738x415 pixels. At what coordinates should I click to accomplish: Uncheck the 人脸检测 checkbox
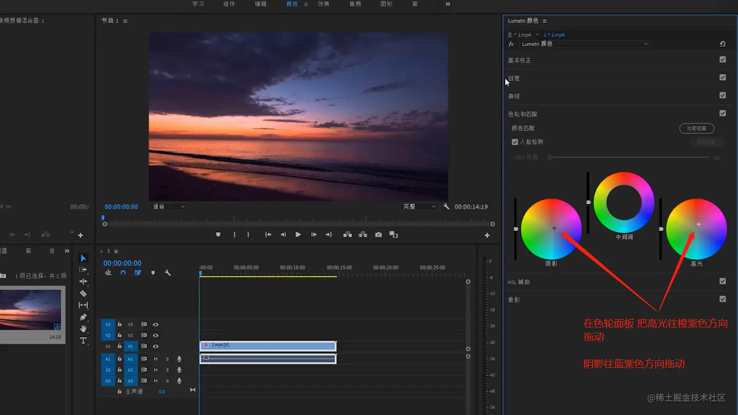pos(515,142)
